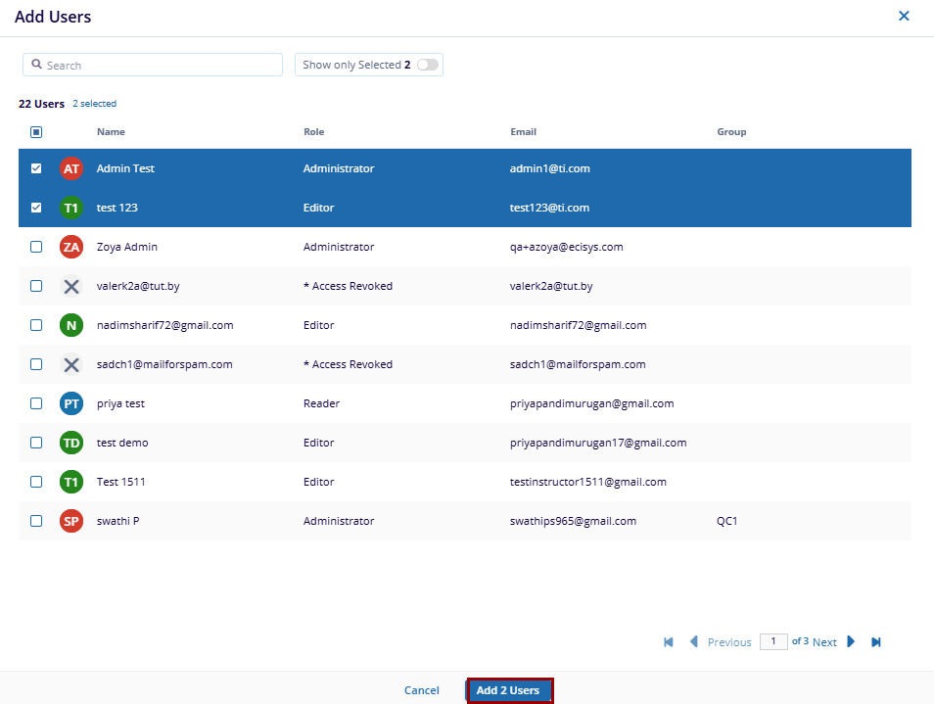Screen dimensions: 934x704
Task: Click the Search users input field
Action: click(x=157, y=65)
